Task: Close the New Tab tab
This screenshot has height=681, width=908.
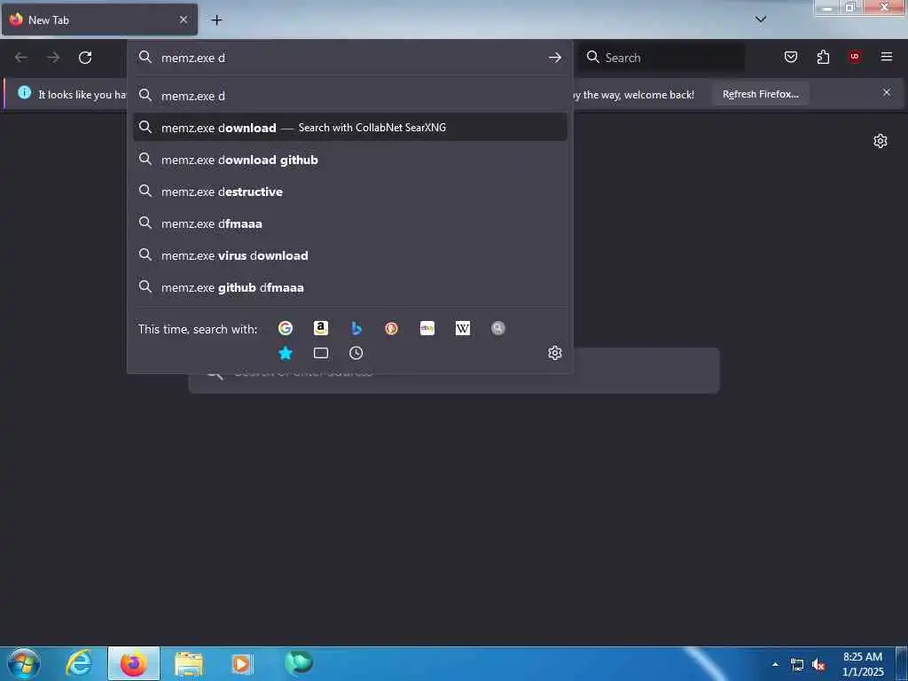Action: 184,20
